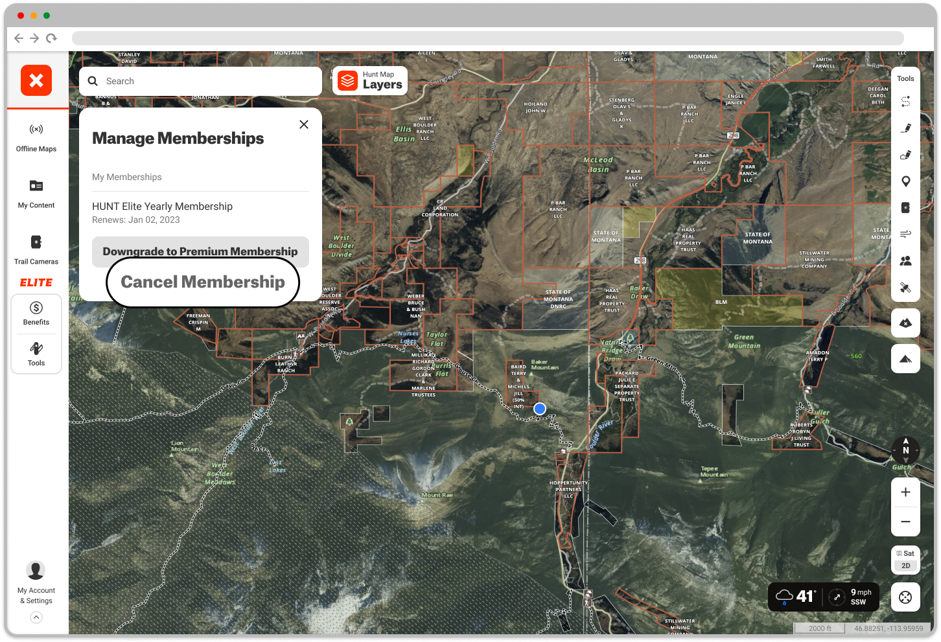Click the 'Ellis Basin' map label
Screen dimensions: 941x642
click(405, 134)
